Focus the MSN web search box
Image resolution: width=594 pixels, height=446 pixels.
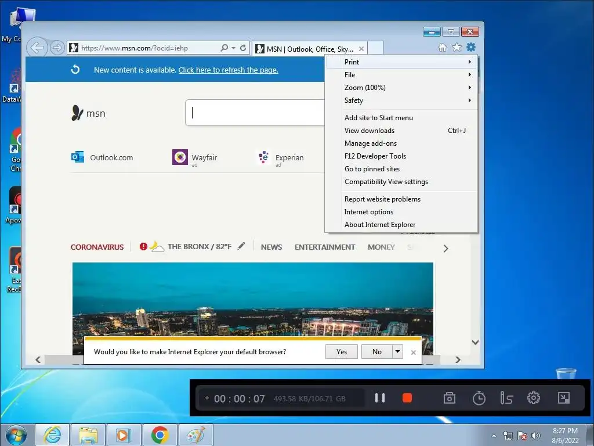255,113
